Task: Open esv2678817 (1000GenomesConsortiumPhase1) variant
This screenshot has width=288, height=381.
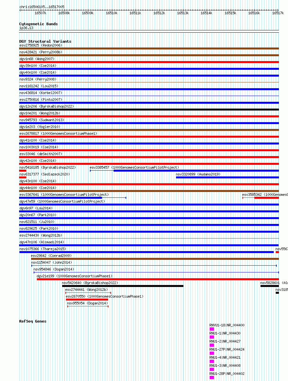Action: 58,134
